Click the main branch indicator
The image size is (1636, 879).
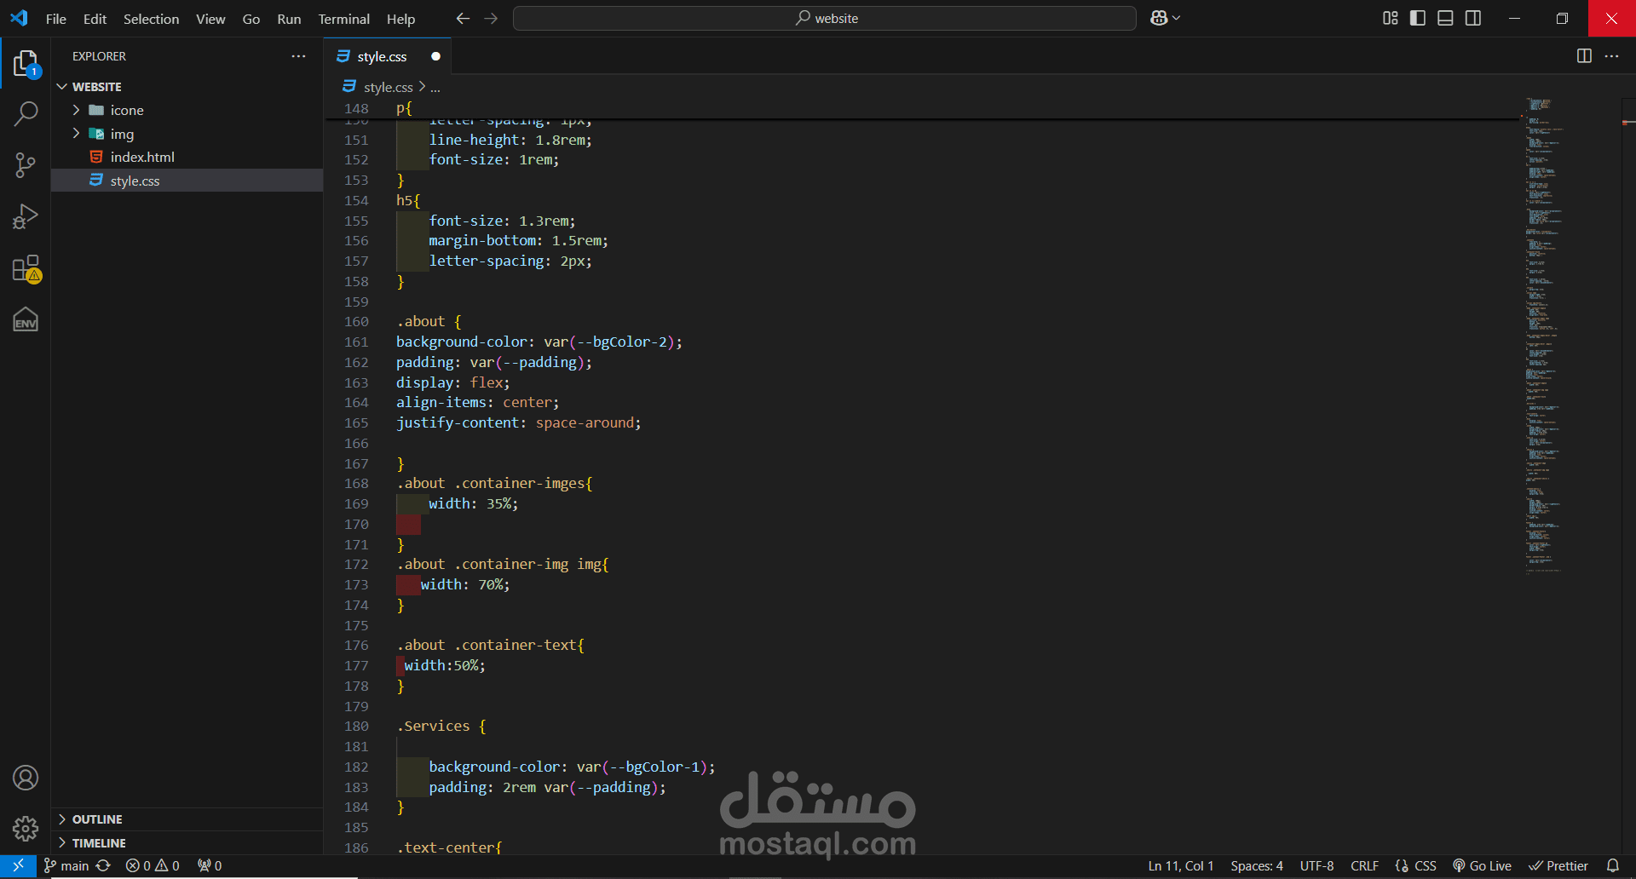(66, 865)
